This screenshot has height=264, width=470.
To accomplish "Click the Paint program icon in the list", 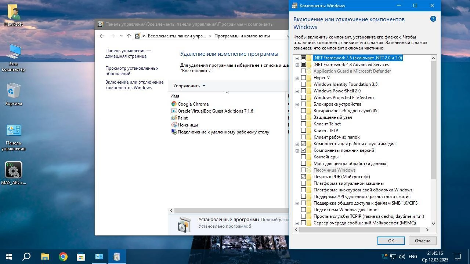I will coord(174,118).
